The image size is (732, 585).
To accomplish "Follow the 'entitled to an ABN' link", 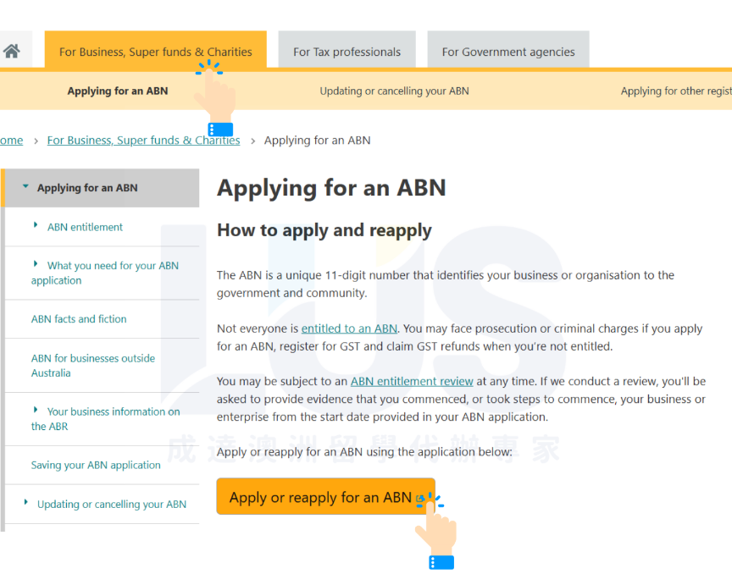I will (349, 328).
